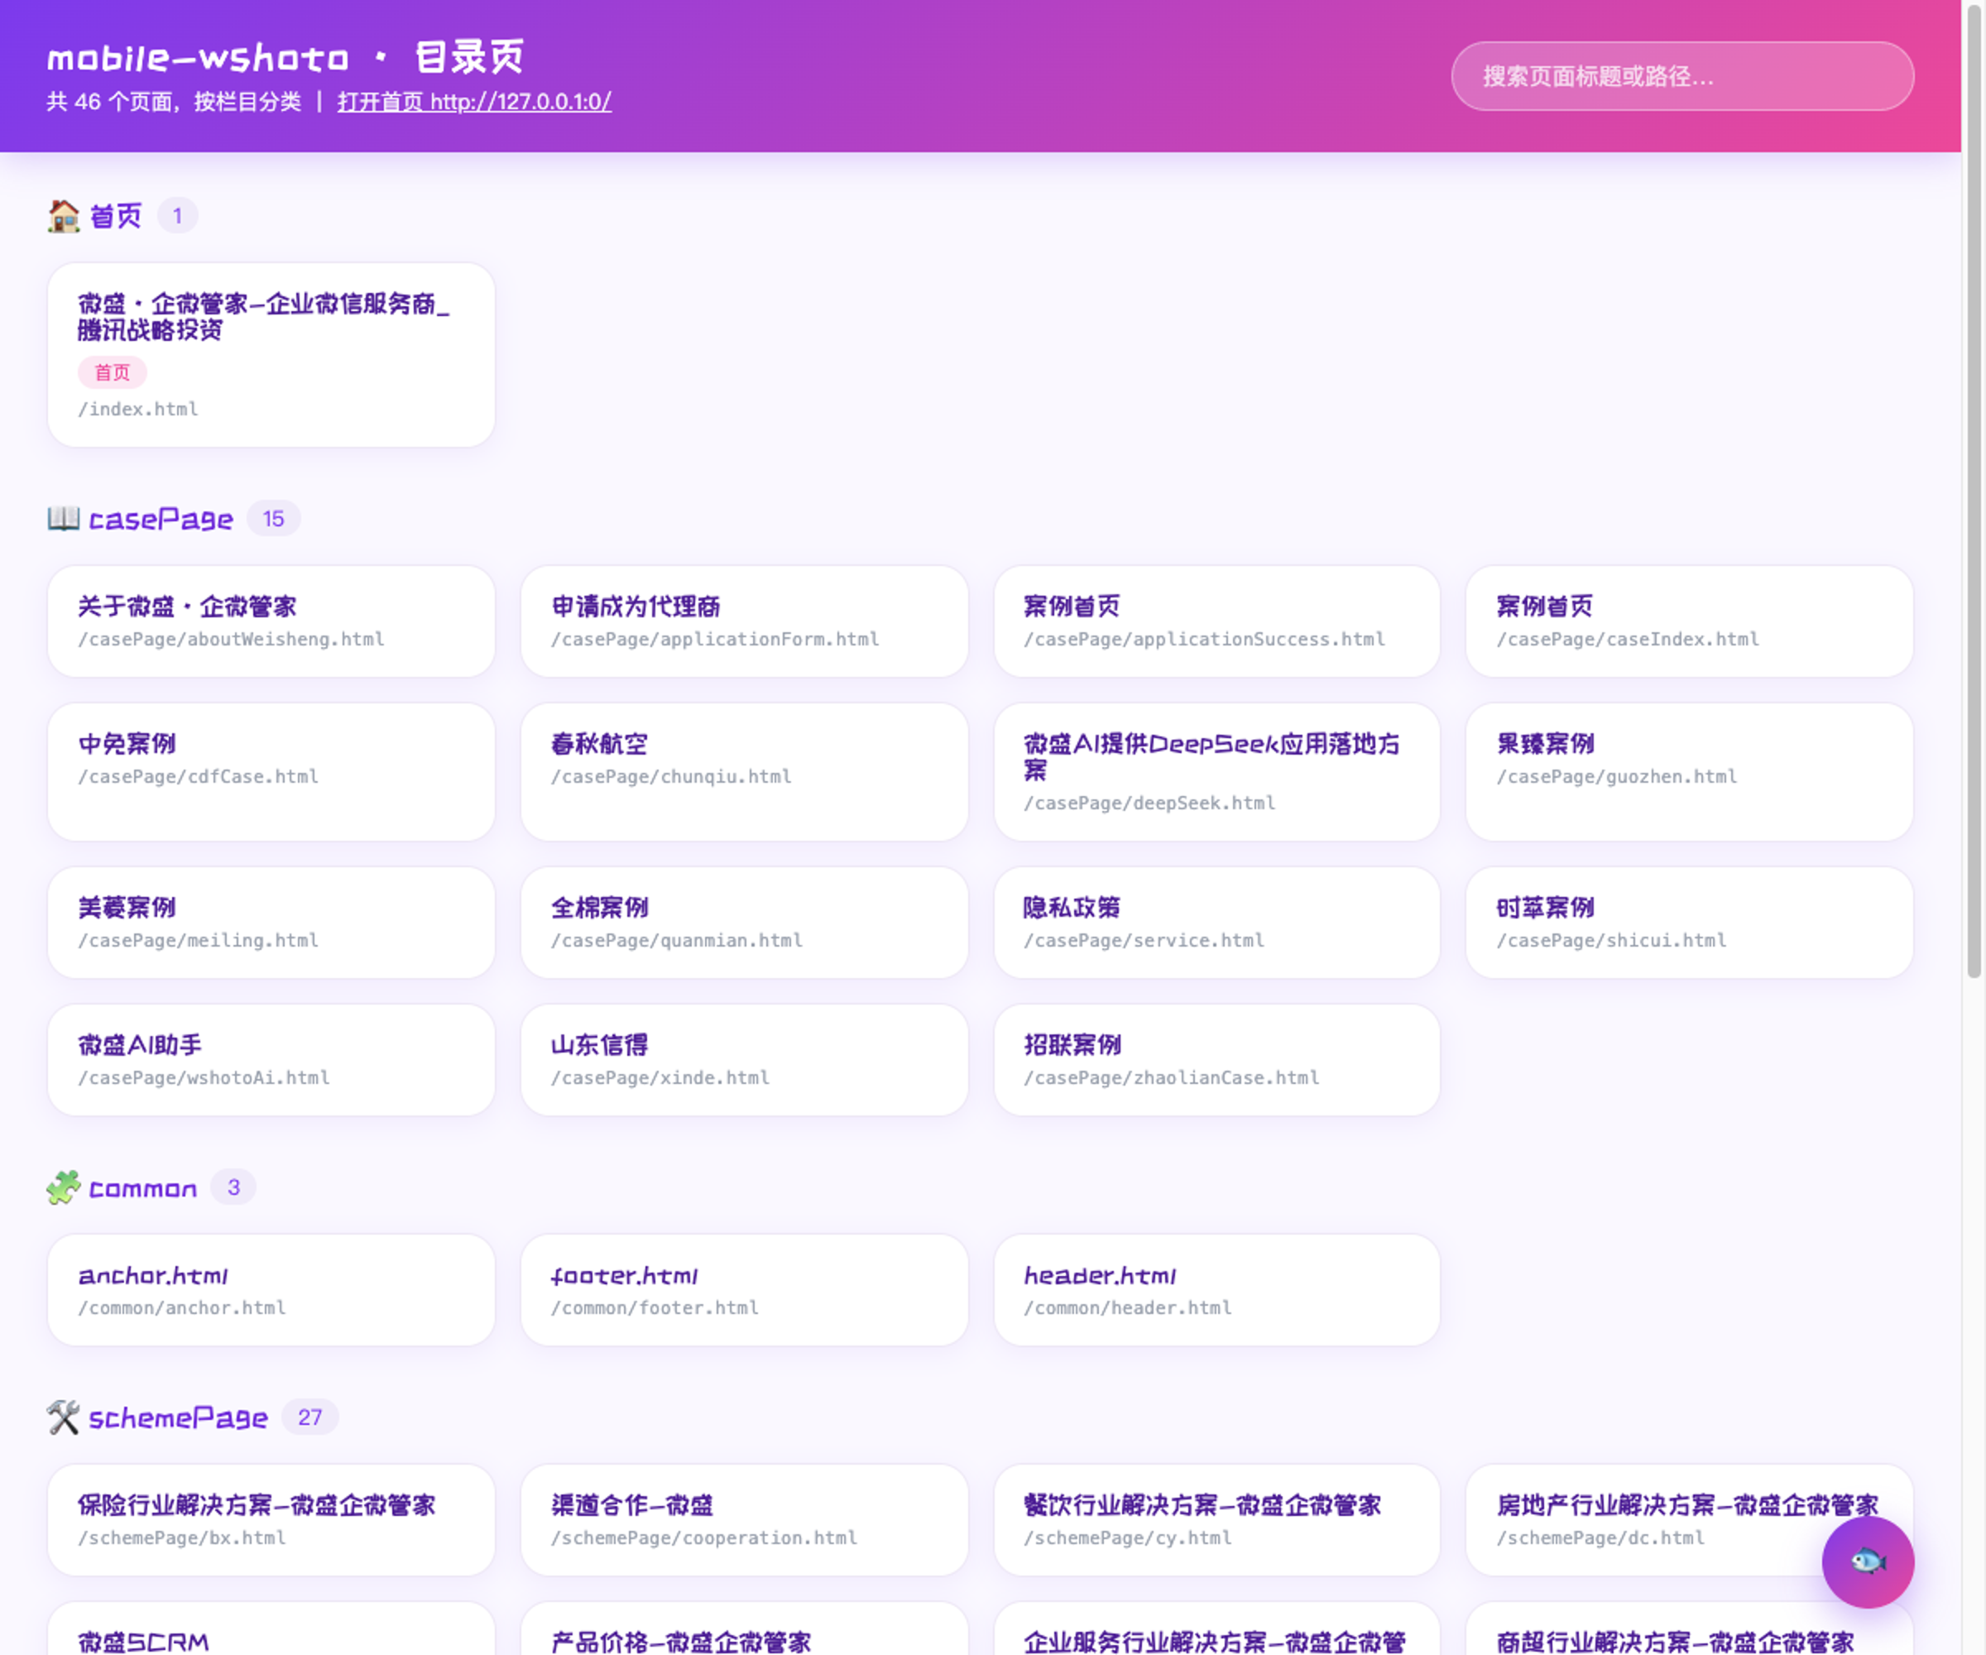Focus the 搜索页面标题或路径 search field

pos(1682,75)
